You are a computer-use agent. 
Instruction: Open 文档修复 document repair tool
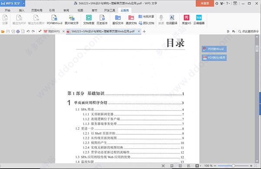click(89, 19)
